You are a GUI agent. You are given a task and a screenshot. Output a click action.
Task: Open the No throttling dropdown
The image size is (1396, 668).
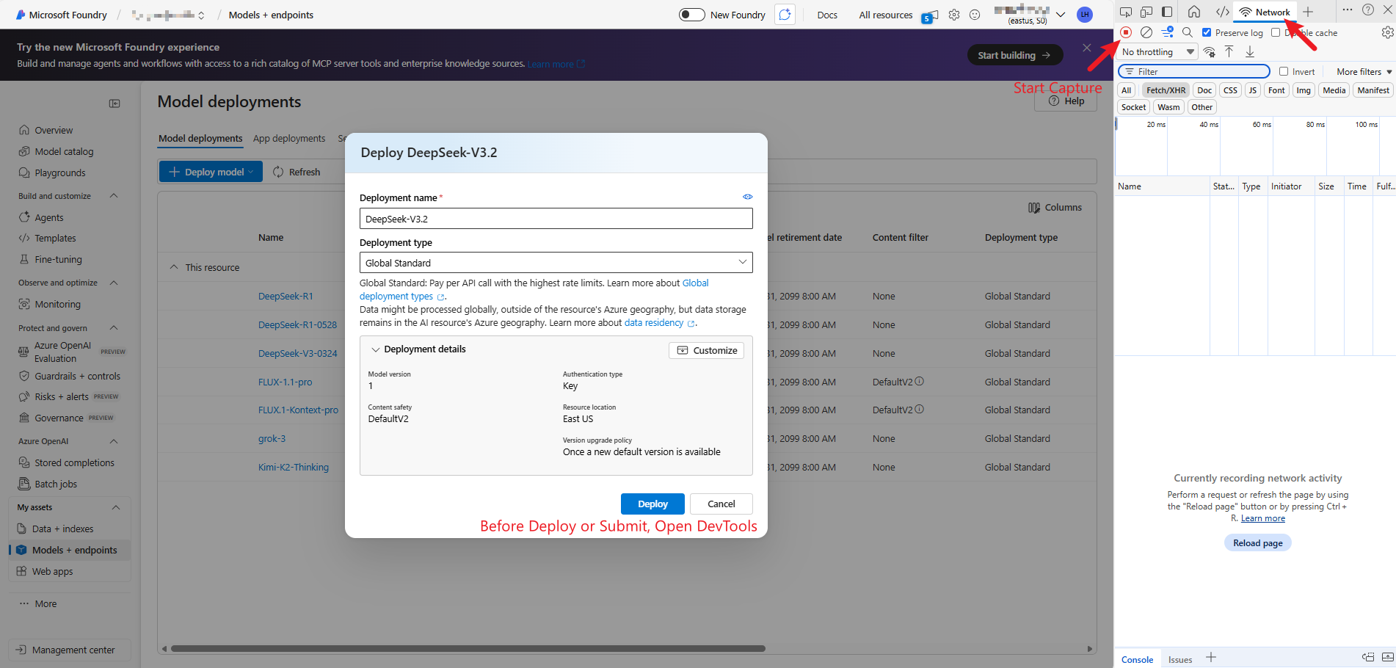(x=1157, y=51)
